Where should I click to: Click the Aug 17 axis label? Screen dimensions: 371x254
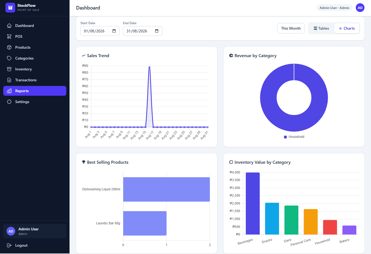tap(150, 135)
